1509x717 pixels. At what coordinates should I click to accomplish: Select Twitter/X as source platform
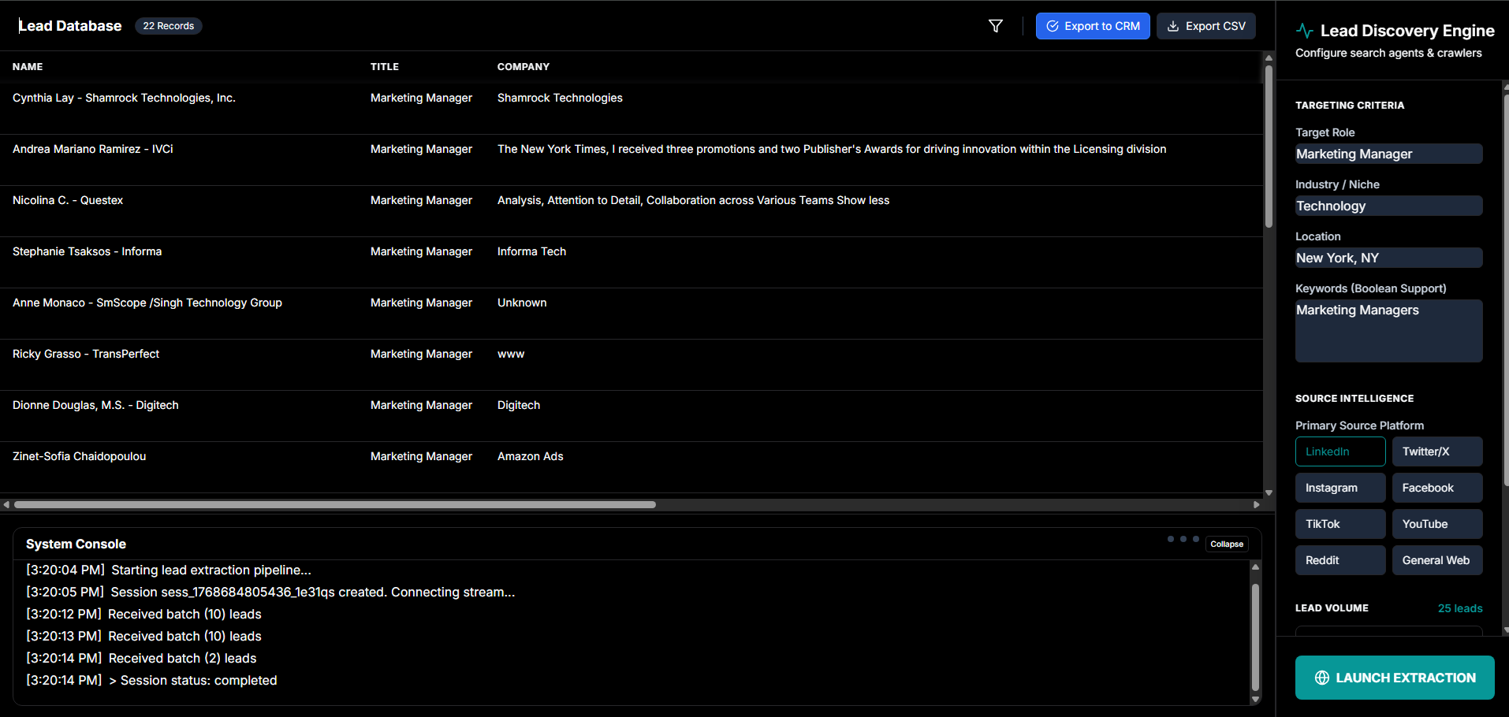tap(1436, 451)
